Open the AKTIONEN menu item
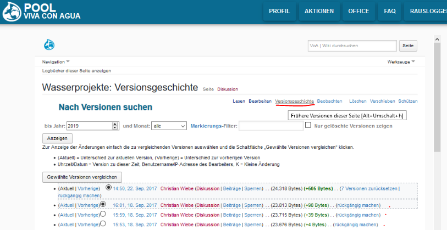The width and height of the screenshot is (447, 230). pyautogui.click(x=319, y=11)
